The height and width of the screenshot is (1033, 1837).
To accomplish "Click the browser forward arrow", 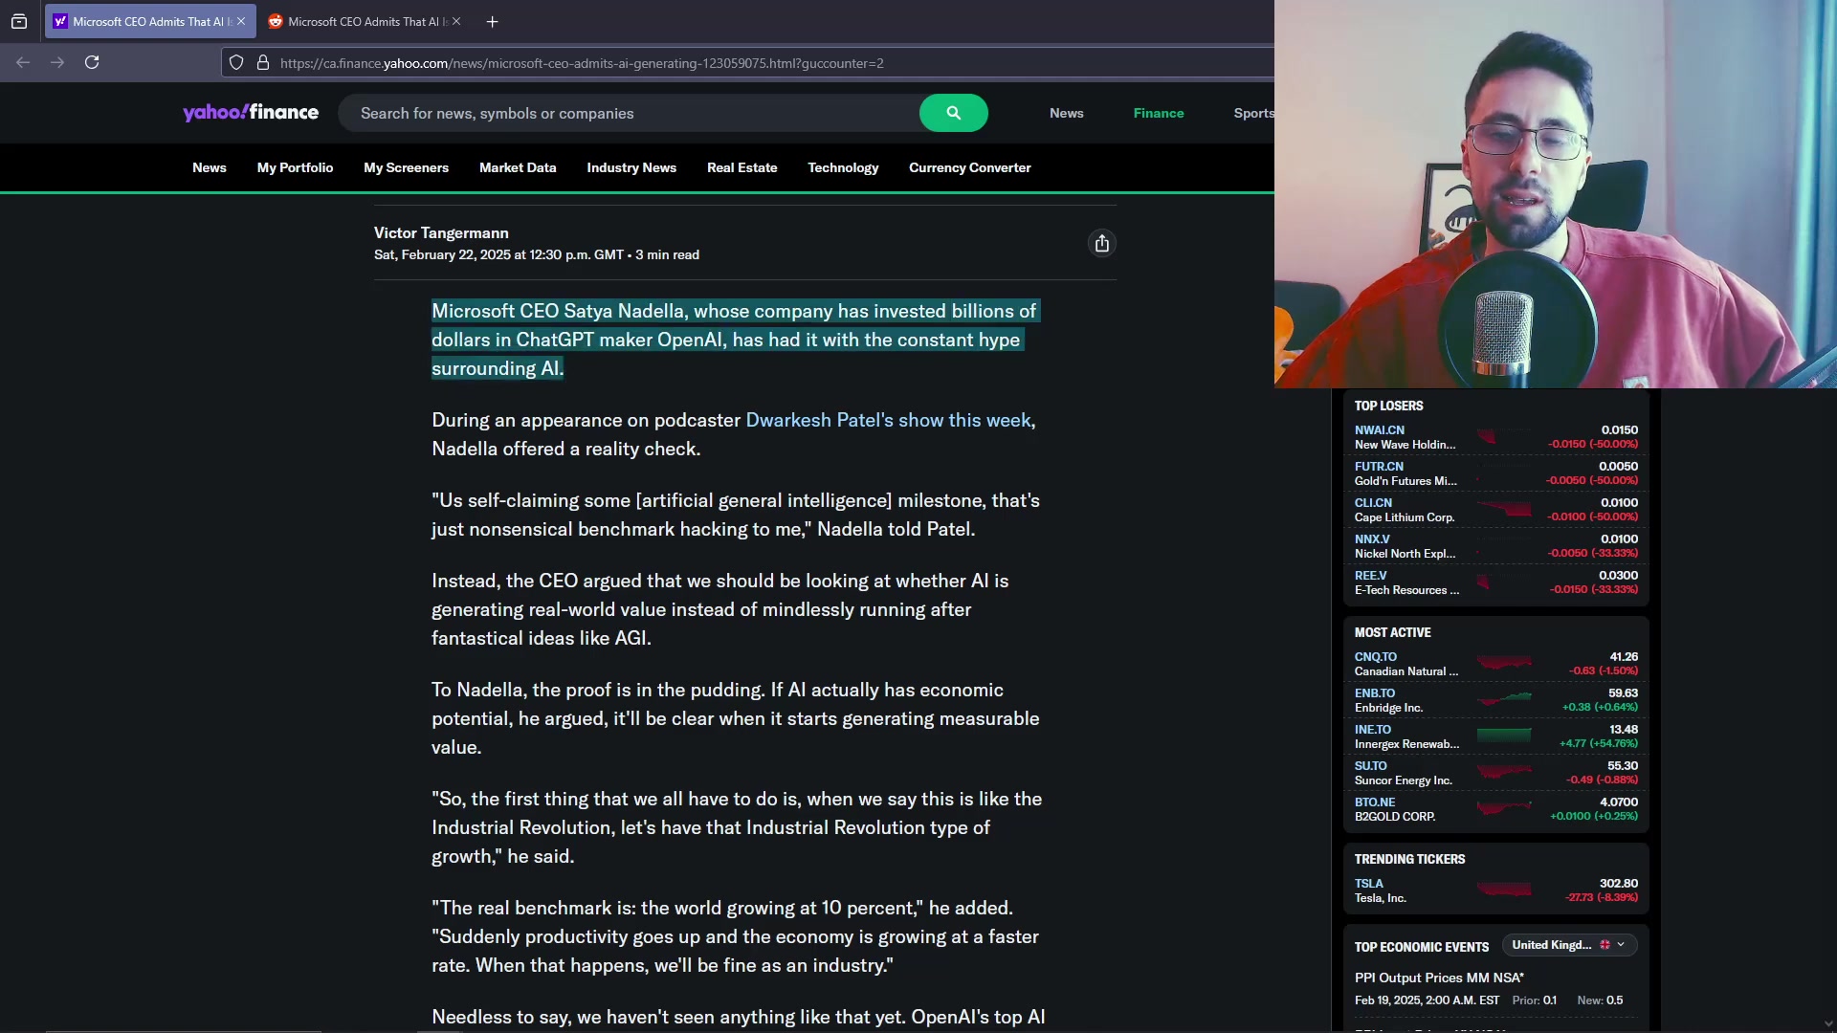I will pos(57,62).
